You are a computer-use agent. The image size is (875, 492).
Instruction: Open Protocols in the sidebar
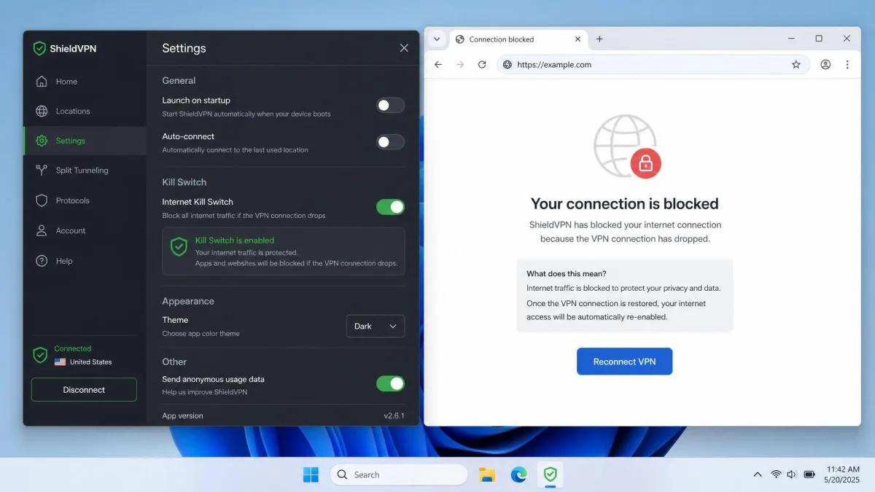click(x=85, y=200)
